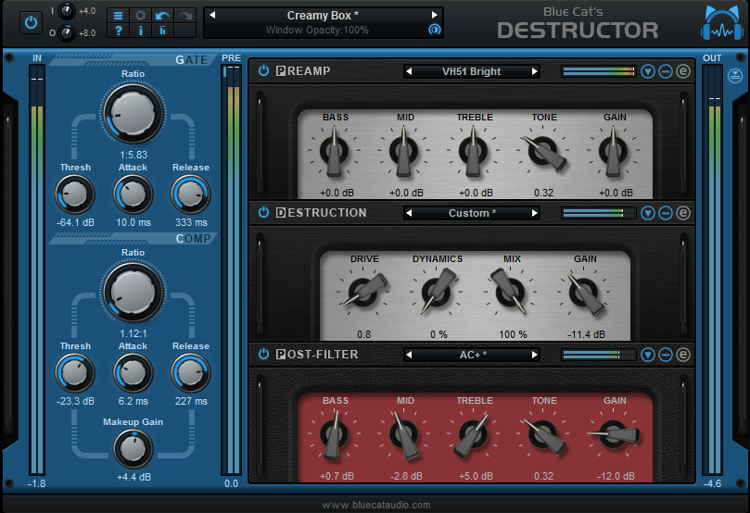The height and width of the screenshot is (513, 750).
Task: Select previous preset before Creamy Box
Action: (x=212, y=16)
